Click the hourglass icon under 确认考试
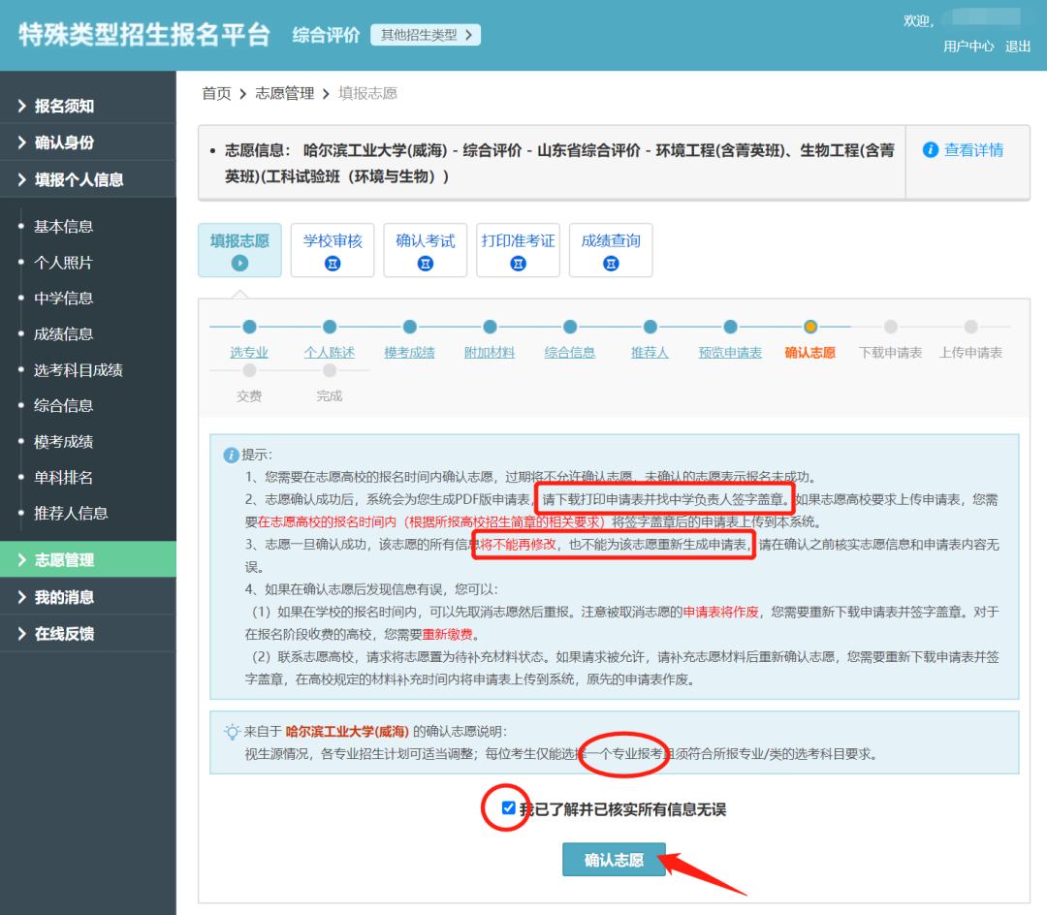Image resolution: width=1047 pixels, height=915 pixels. click(x=426, y=264)
